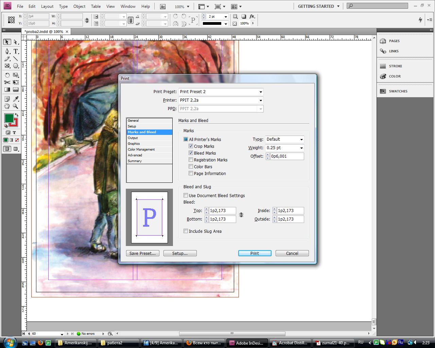Select the Hand tool
The image size is (435, 348).
7,106
